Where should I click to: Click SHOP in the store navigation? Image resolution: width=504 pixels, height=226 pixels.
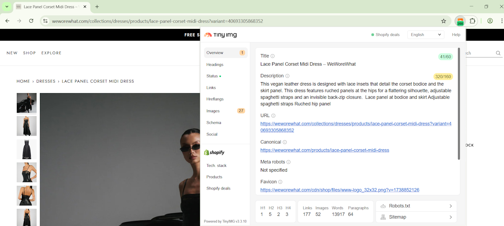(x=29, y=53)
